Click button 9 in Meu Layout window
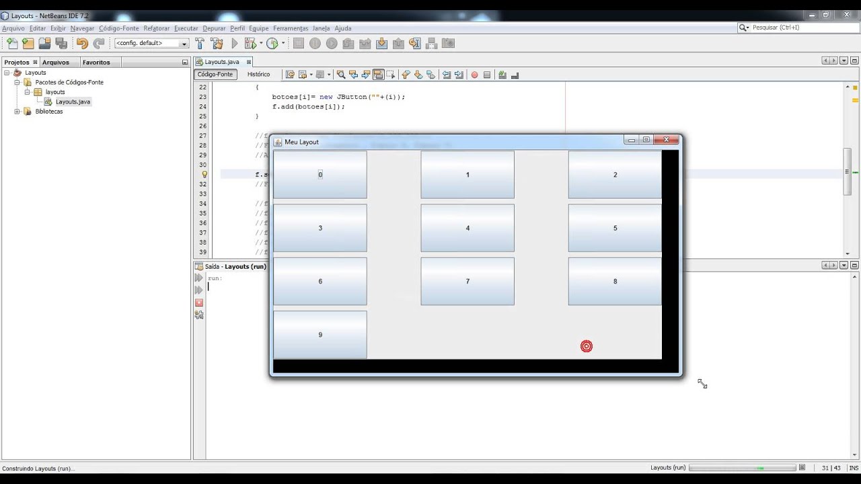The image size is (861, 484). click(320, 335)
